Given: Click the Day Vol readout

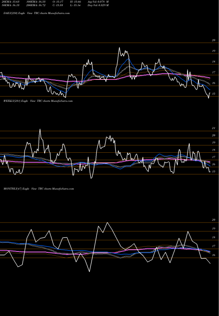Looking at the screenshot, I should (98, 5).
